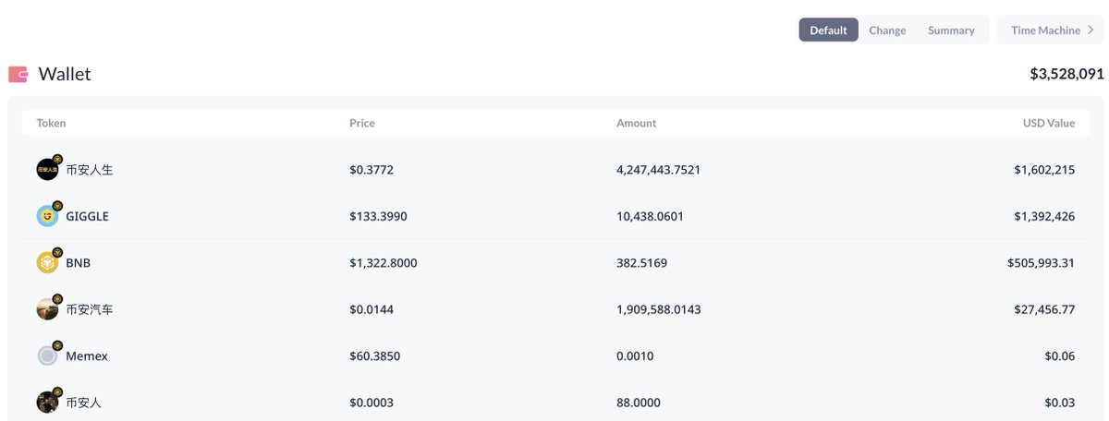Click the BNB token logo
The image size is (1109, 421).
tap(47, 263)
